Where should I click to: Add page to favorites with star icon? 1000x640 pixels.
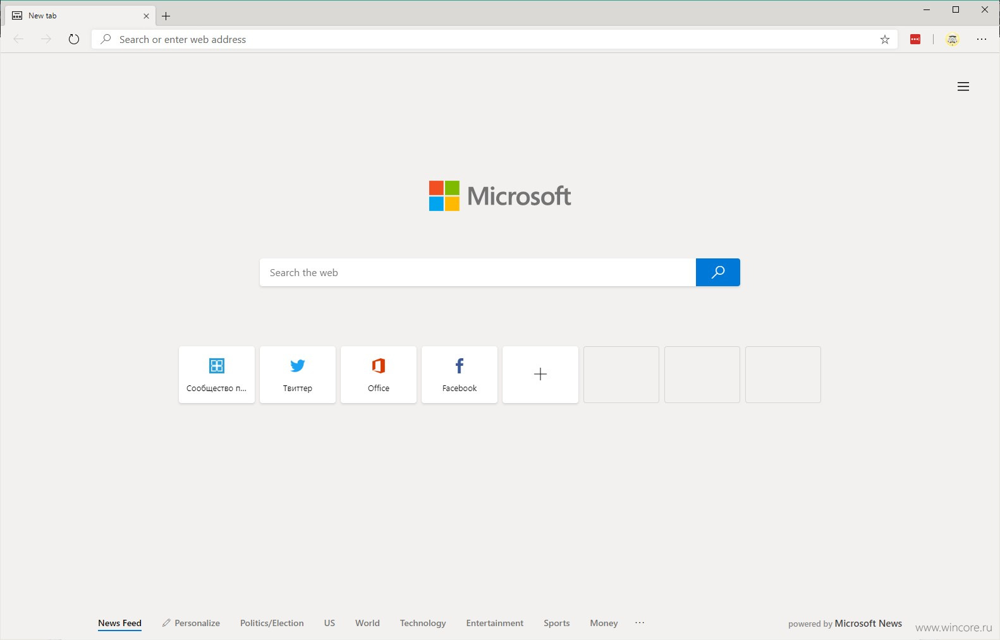885,39
